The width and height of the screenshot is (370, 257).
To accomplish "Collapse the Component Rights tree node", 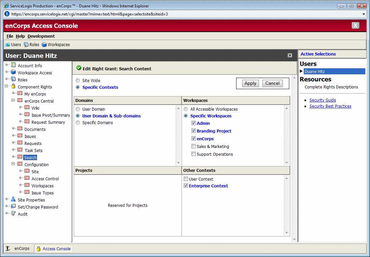I will (x=6, y=86).
